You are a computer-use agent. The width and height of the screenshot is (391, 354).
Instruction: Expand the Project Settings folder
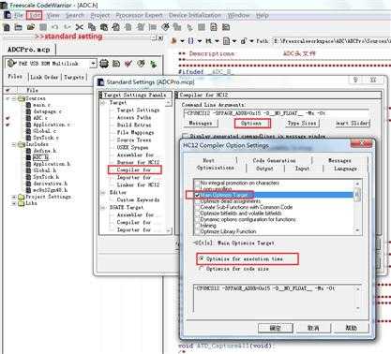(x=14, y=197)
